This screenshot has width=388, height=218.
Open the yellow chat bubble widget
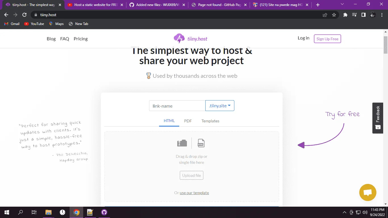coord(368,192)
